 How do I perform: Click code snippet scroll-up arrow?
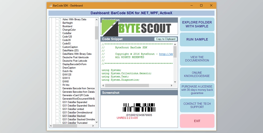pyautogui.click(x=175, y=44)
